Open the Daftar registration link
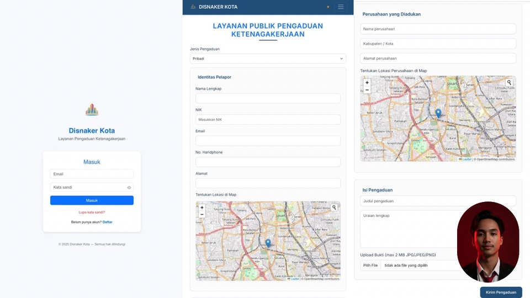Screen dimensions: 530x298 click(x=108, y=222)
